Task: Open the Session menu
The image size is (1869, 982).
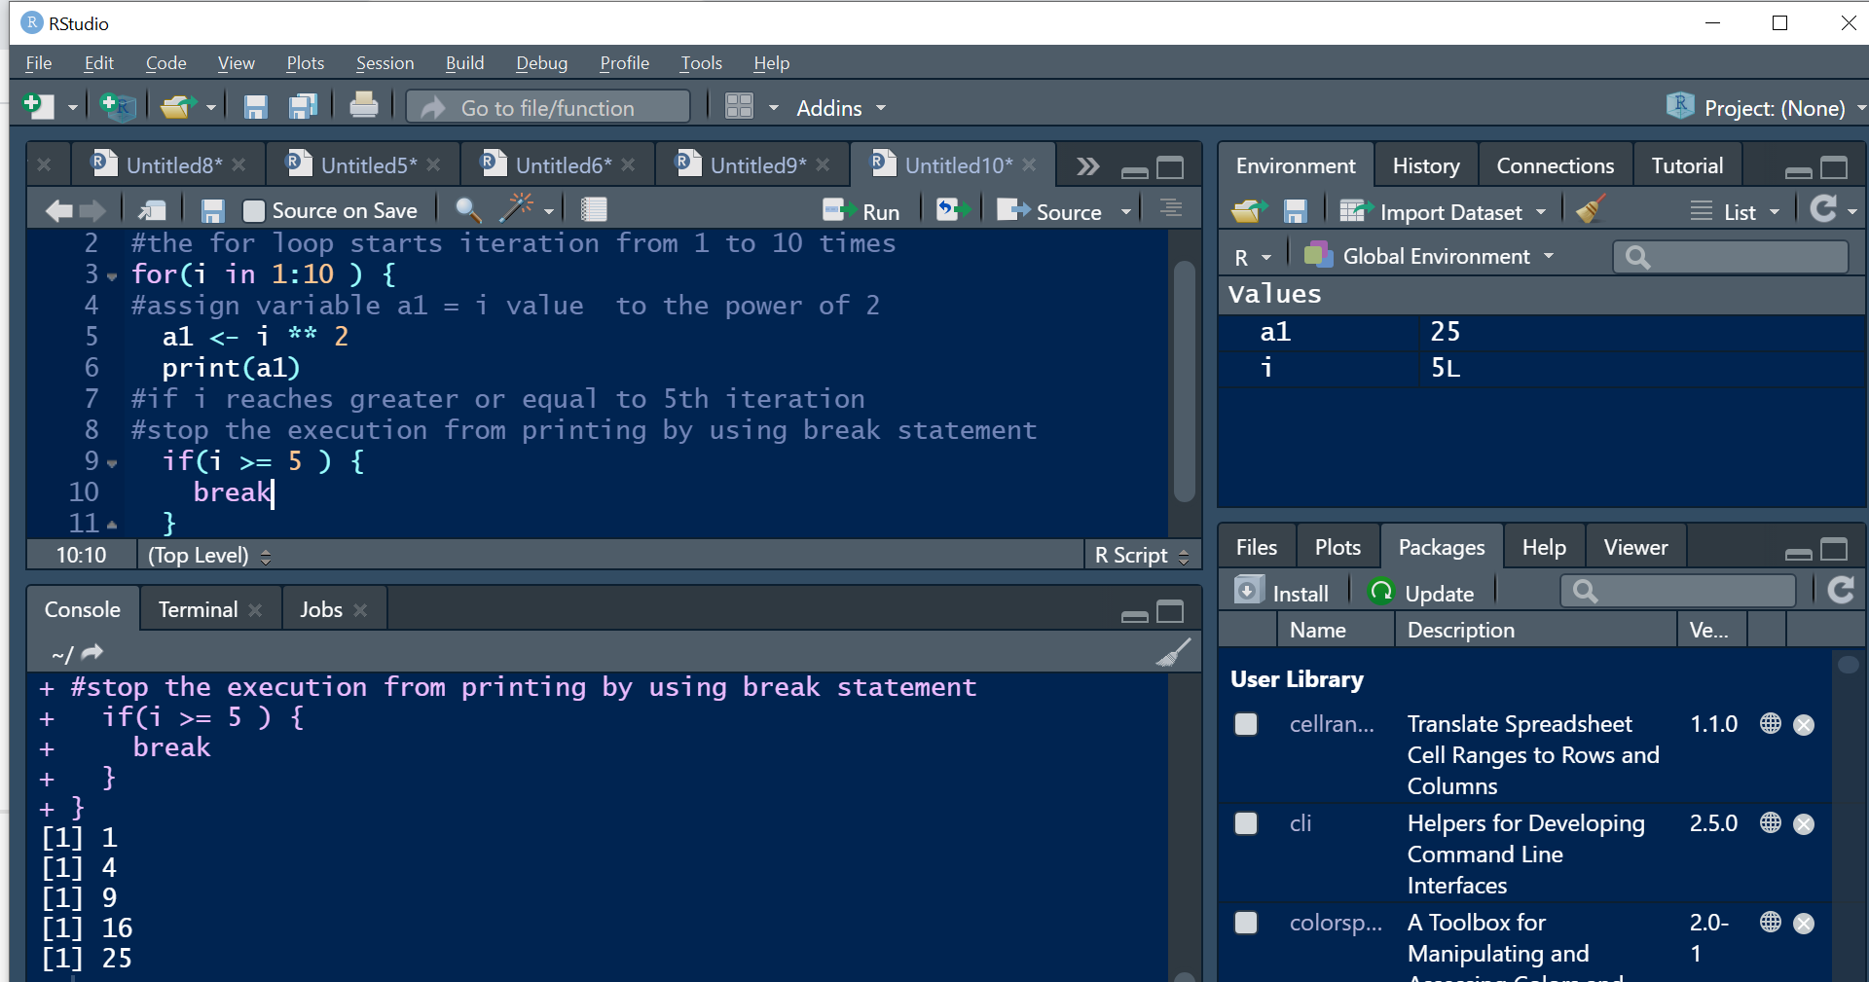Action: tap(385, 62)
